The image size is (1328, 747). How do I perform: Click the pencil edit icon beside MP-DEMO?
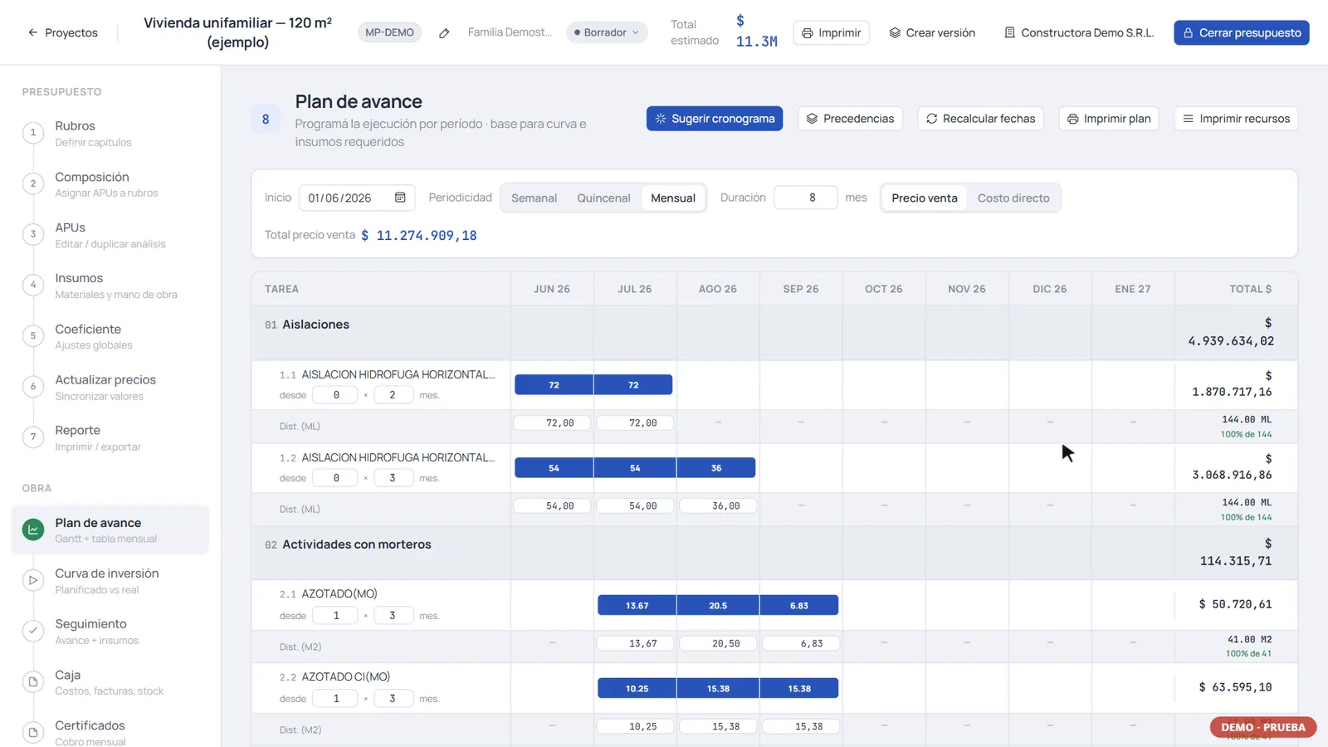[x=444, y=33]
